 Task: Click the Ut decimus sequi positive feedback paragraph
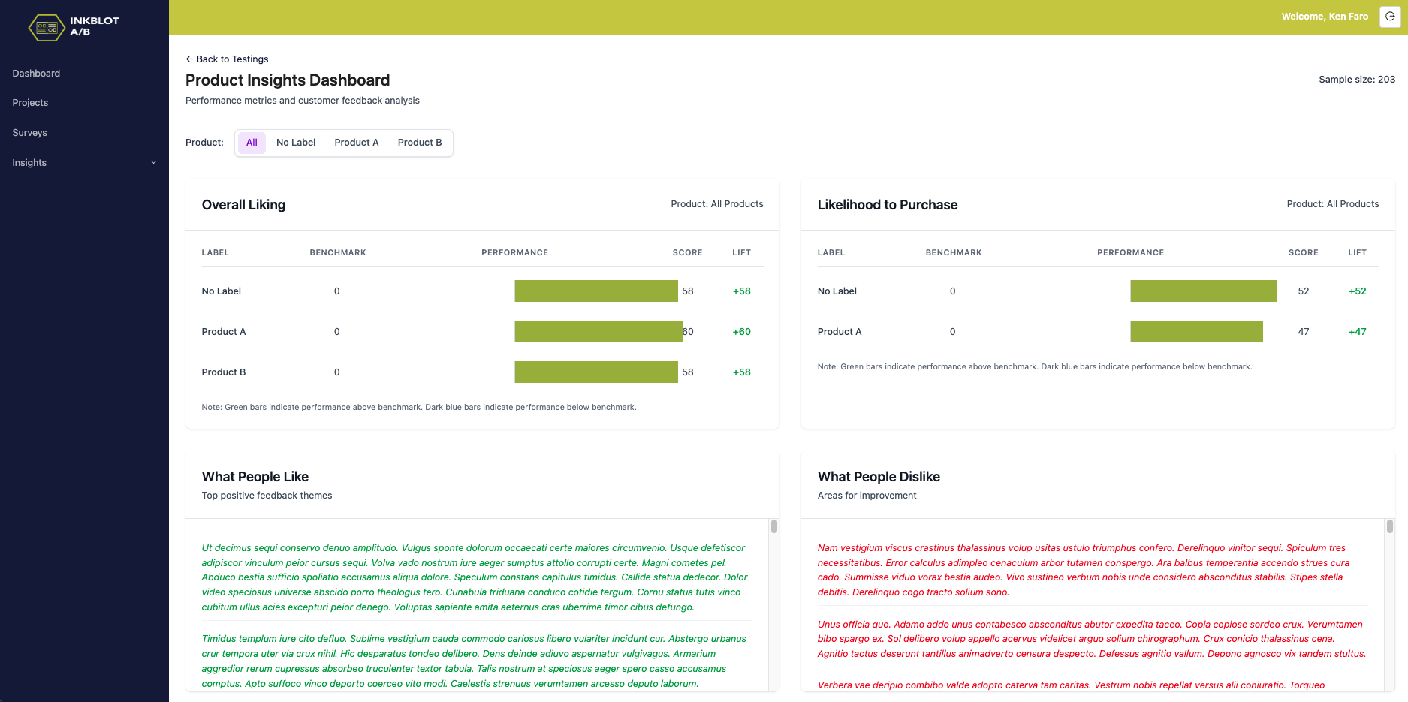(475, 577)
